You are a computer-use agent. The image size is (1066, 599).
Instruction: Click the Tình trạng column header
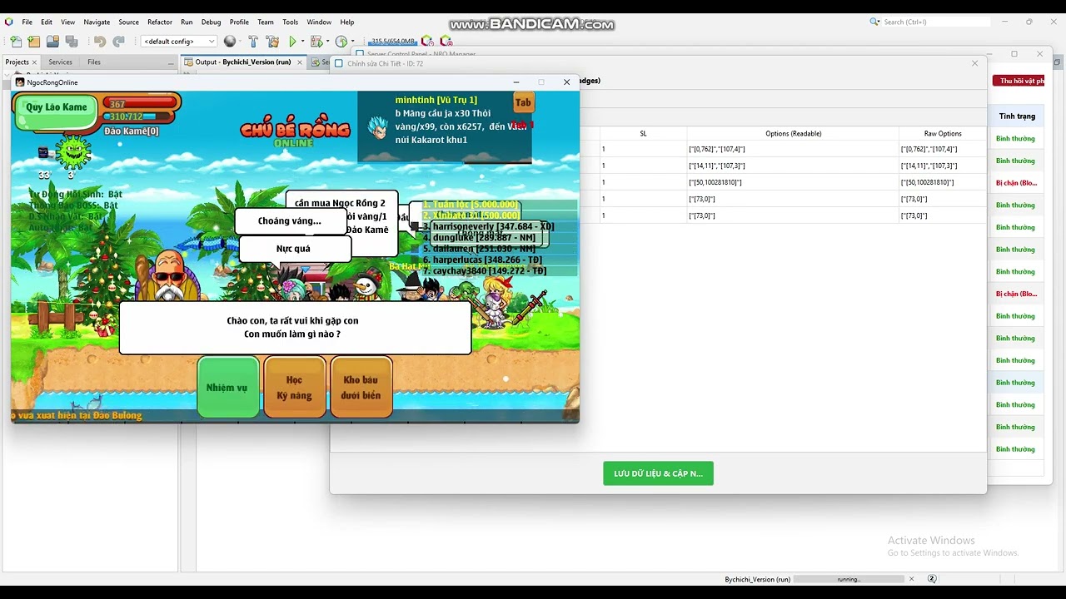point(1017,116)
